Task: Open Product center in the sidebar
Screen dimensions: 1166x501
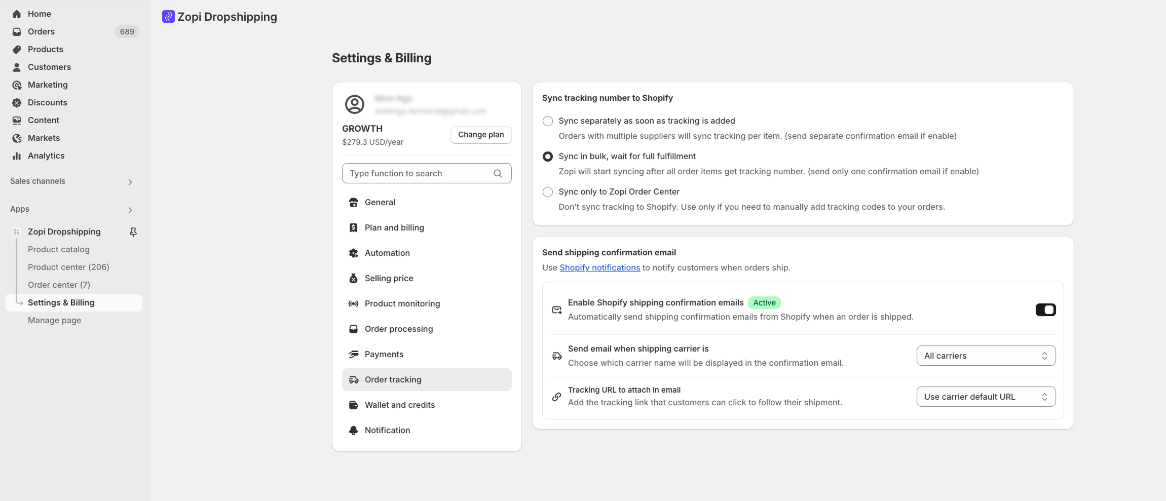Action: pos(68,267)
